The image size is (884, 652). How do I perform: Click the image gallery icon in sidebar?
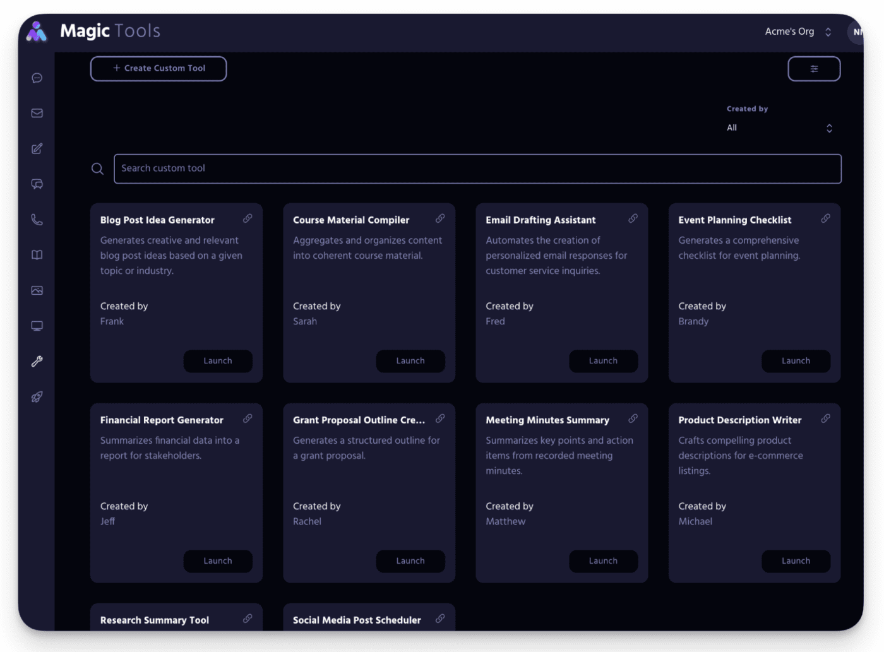pos(37,290)
